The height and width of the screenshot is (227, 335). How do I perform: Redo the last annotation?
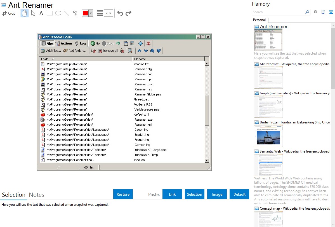pyautogui.click(x=128, y=13)
